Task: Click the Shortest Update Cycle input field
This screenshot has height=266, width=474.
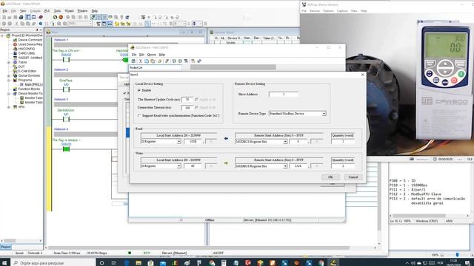Action: click(x=187, y=99)
